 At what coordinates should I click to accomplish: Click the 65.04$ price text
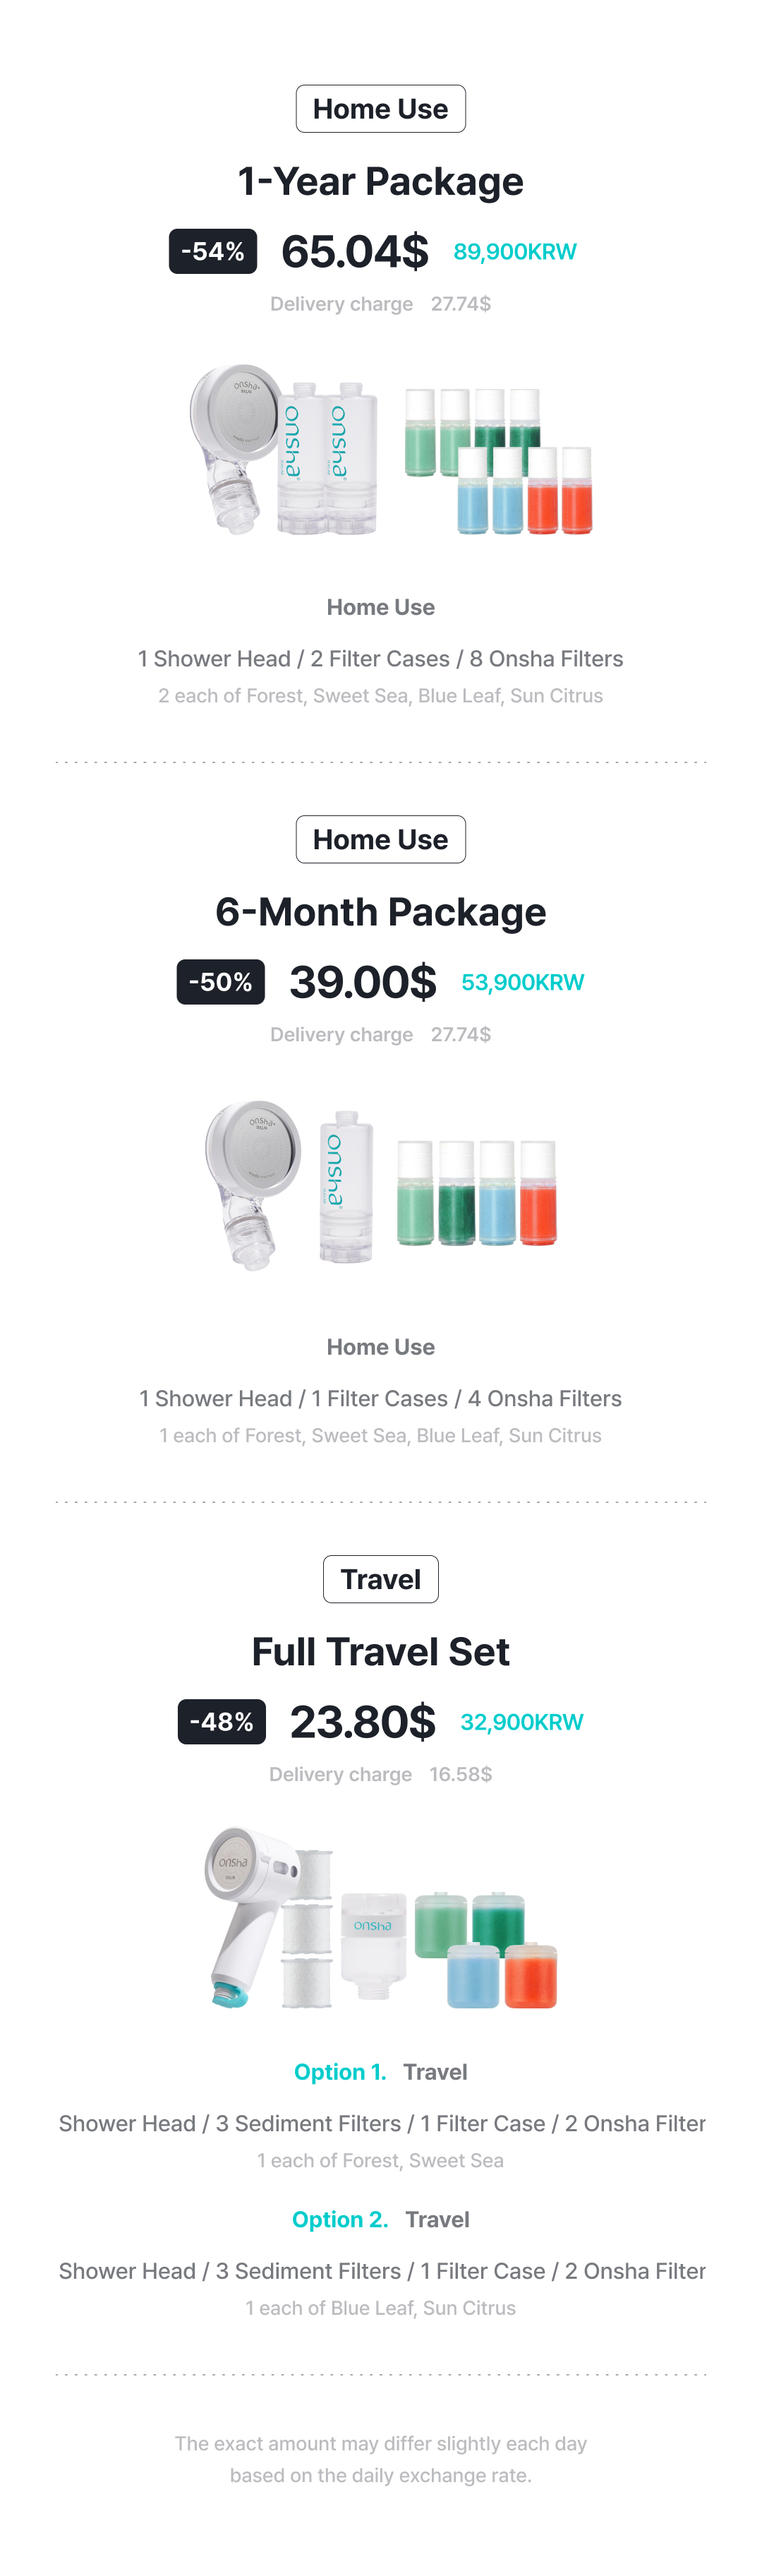coord(354,251)
